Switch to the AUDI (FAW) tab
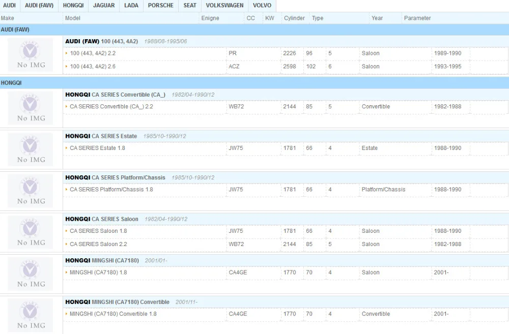 [x=39, y=6]
